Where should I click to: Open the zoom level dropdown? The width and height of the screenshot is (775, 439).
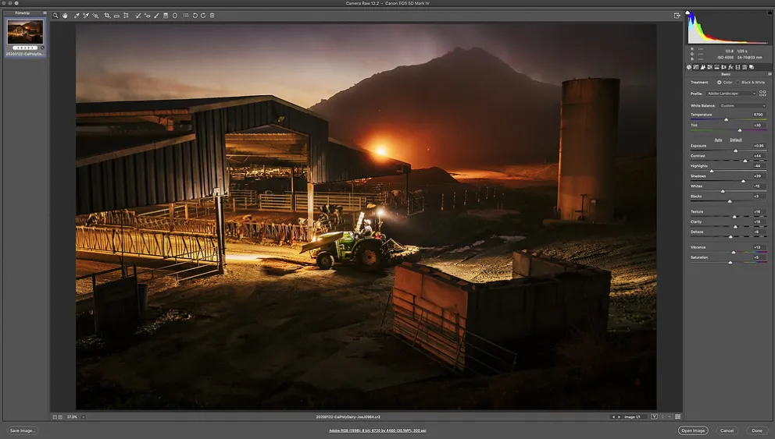[x=83, y=417]
